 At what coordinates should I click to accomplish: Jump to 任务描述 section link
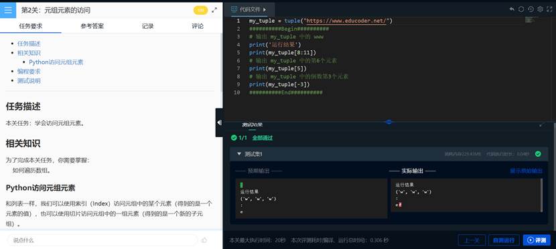(x=29, y=44)
